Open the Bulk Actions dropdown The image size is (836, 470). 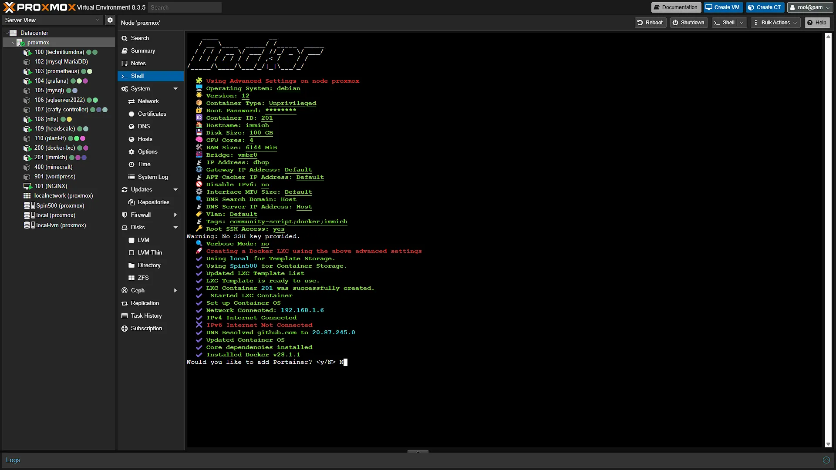[776, 23]
